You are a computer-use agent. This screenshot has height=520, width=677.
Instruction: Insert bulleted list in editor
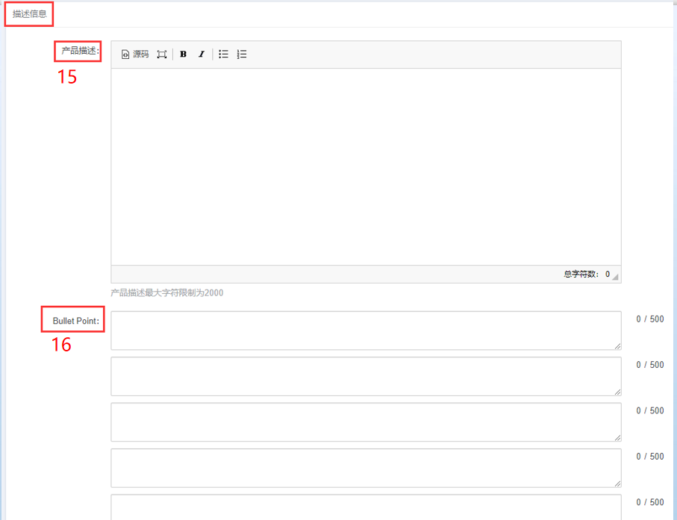(x=223, y=54)
